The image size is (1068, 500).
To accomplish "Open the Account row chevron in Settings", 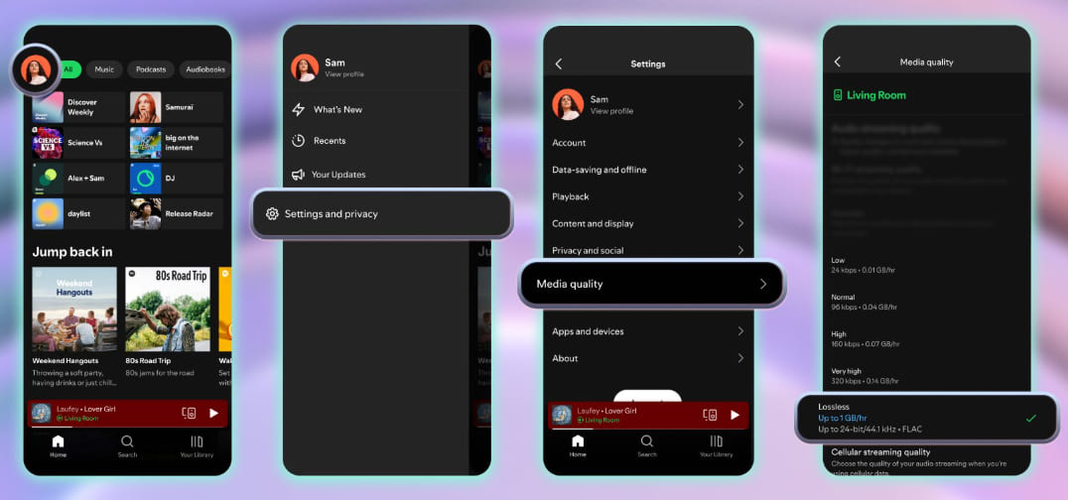I will pos(740,143).
